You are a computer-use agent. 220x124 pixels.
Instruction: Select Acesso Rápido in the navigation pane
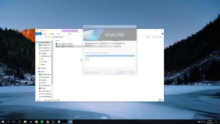point(45,42)
